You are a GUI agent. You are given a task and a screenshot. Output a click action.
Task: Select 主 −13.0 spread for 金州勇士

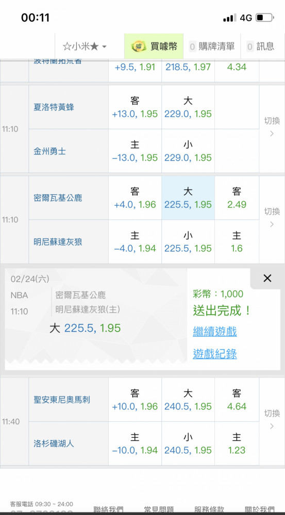pos(135,151)
